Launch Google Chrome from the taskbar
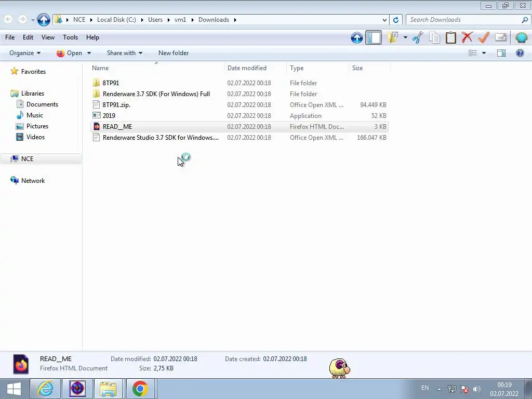The image size is (532, 399). tap(140, 389)
